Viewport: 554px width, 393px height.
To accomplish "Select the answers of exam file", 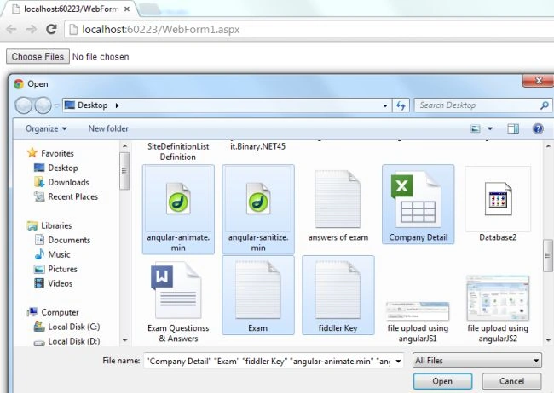I will [x=338, y=205].
